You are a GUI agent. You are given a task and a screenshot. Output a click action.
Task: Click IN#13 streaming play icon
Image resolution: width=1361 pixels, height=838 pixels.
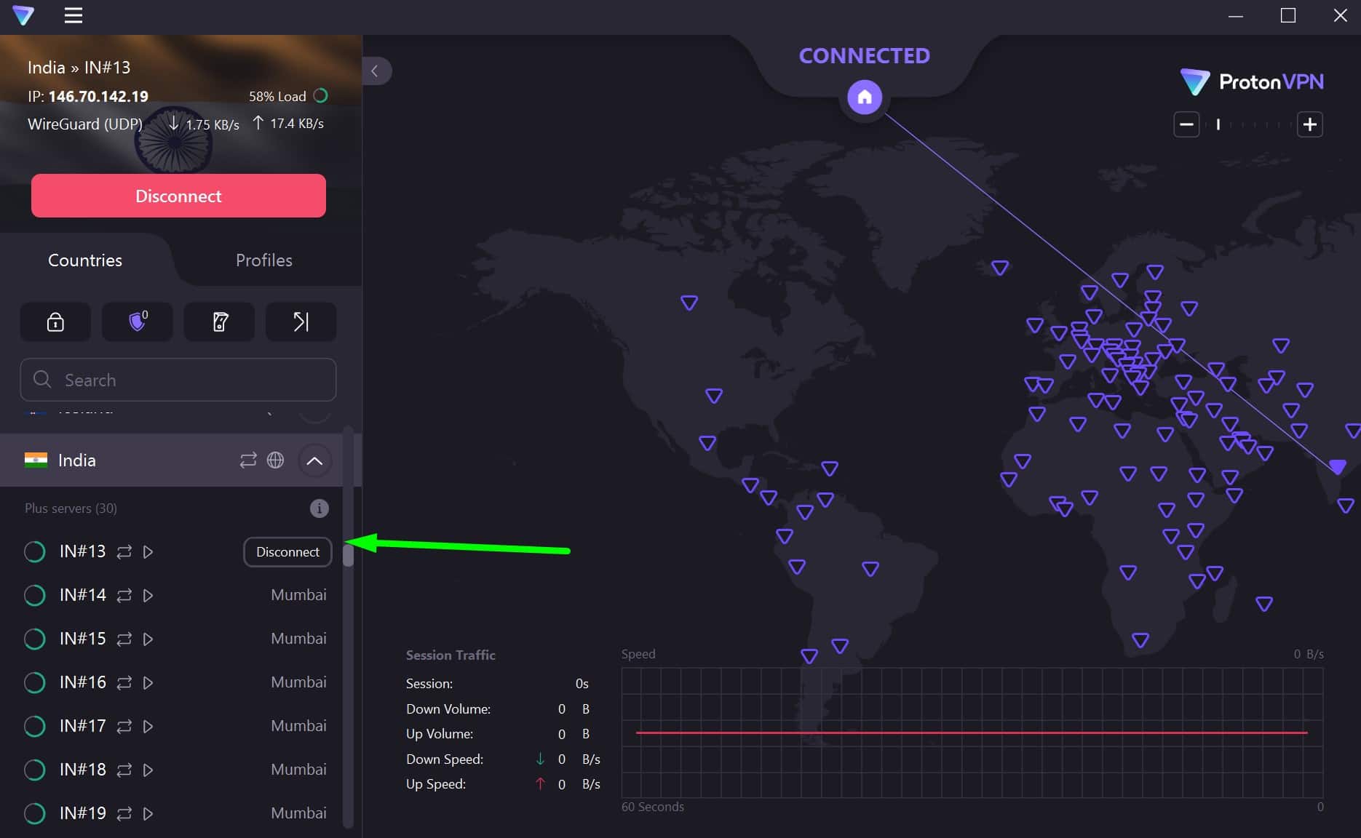(148, 552)
